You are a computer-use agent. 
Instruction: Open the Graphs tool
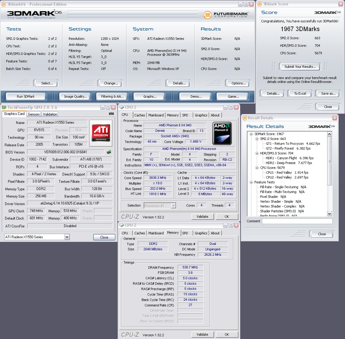[x=150, y=97]
